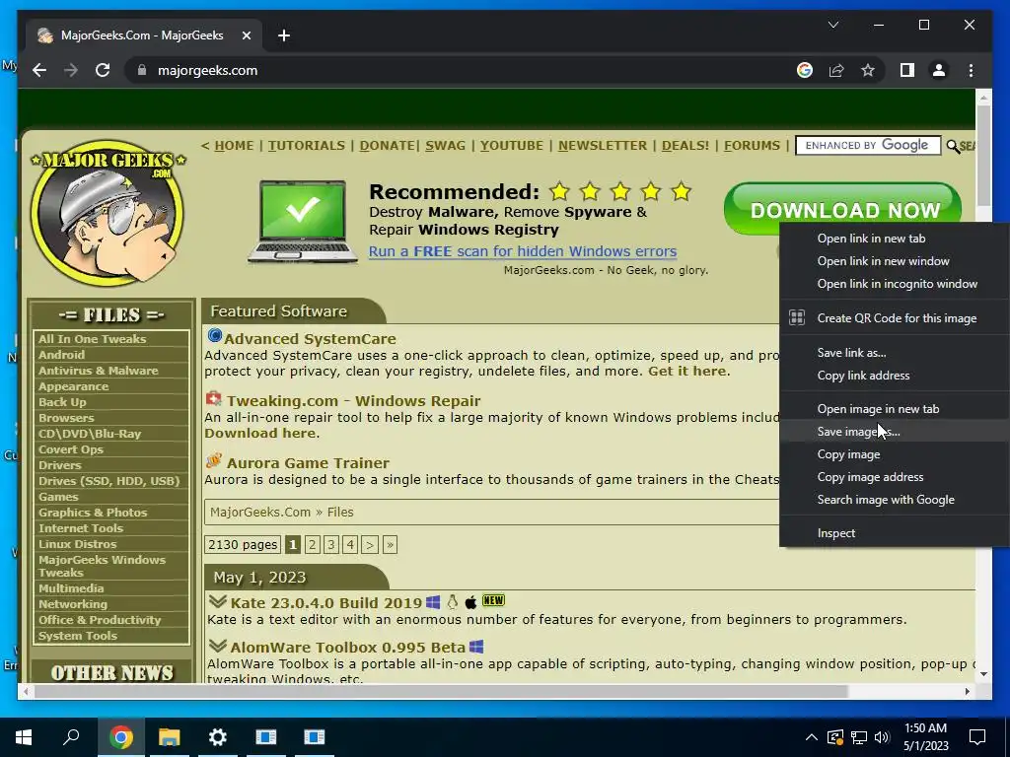Click the address bar URL

pos(207,70)
